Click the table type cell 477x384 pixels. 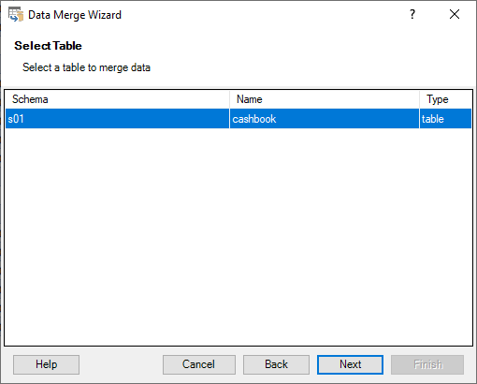445,119
